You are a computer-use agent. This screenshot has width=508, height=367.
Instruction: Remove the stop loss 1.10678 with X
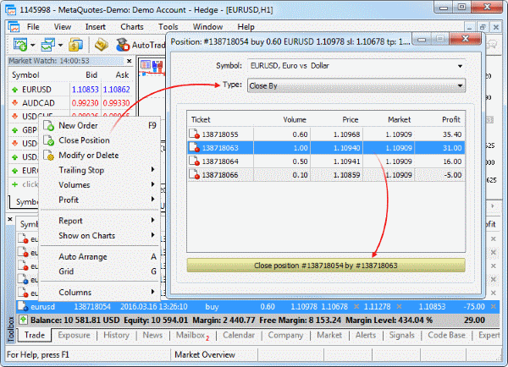[x=356, y=306]
